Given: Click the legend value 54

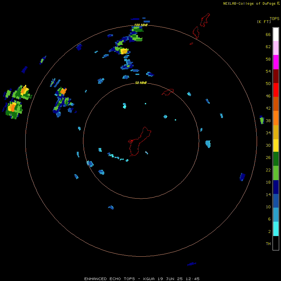Looking at the screenshot, I should point(268,71).
